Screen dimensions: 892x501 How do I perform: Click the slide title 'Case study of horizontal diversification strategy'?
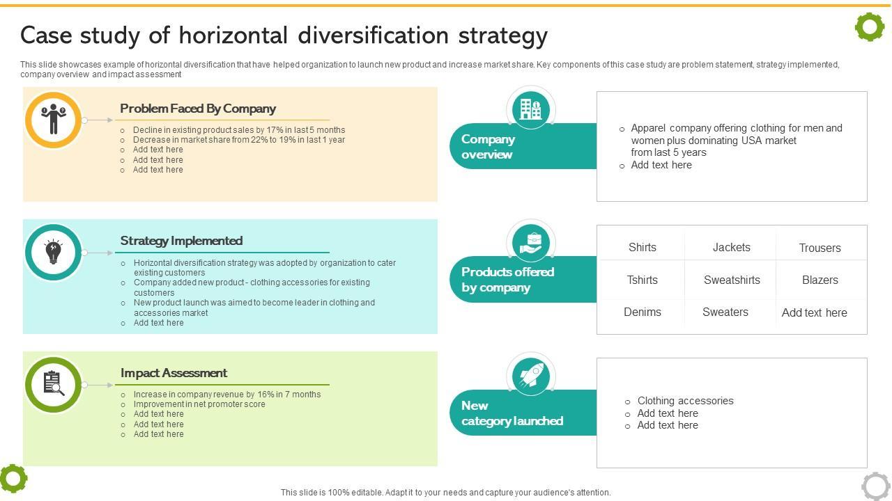(x=284, y=35)
